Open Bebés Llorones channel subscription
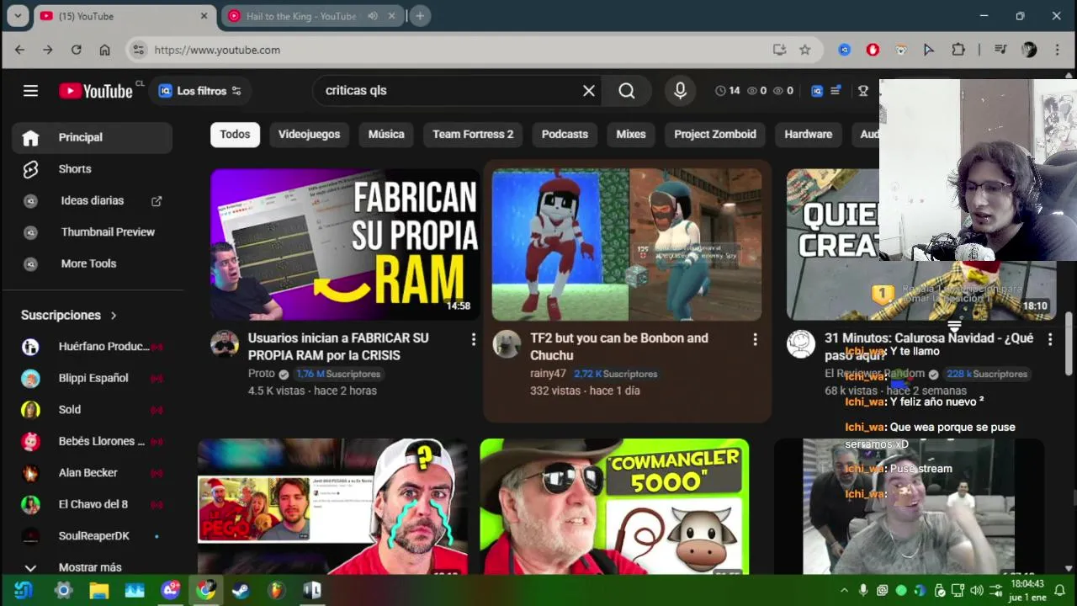This screenshot has width=1077, height=606. pyautogui.click(x=93, y=442)
